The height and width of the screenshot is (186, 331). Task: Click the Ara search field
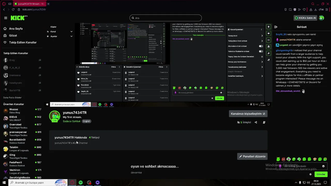click(x=165, y=18)
